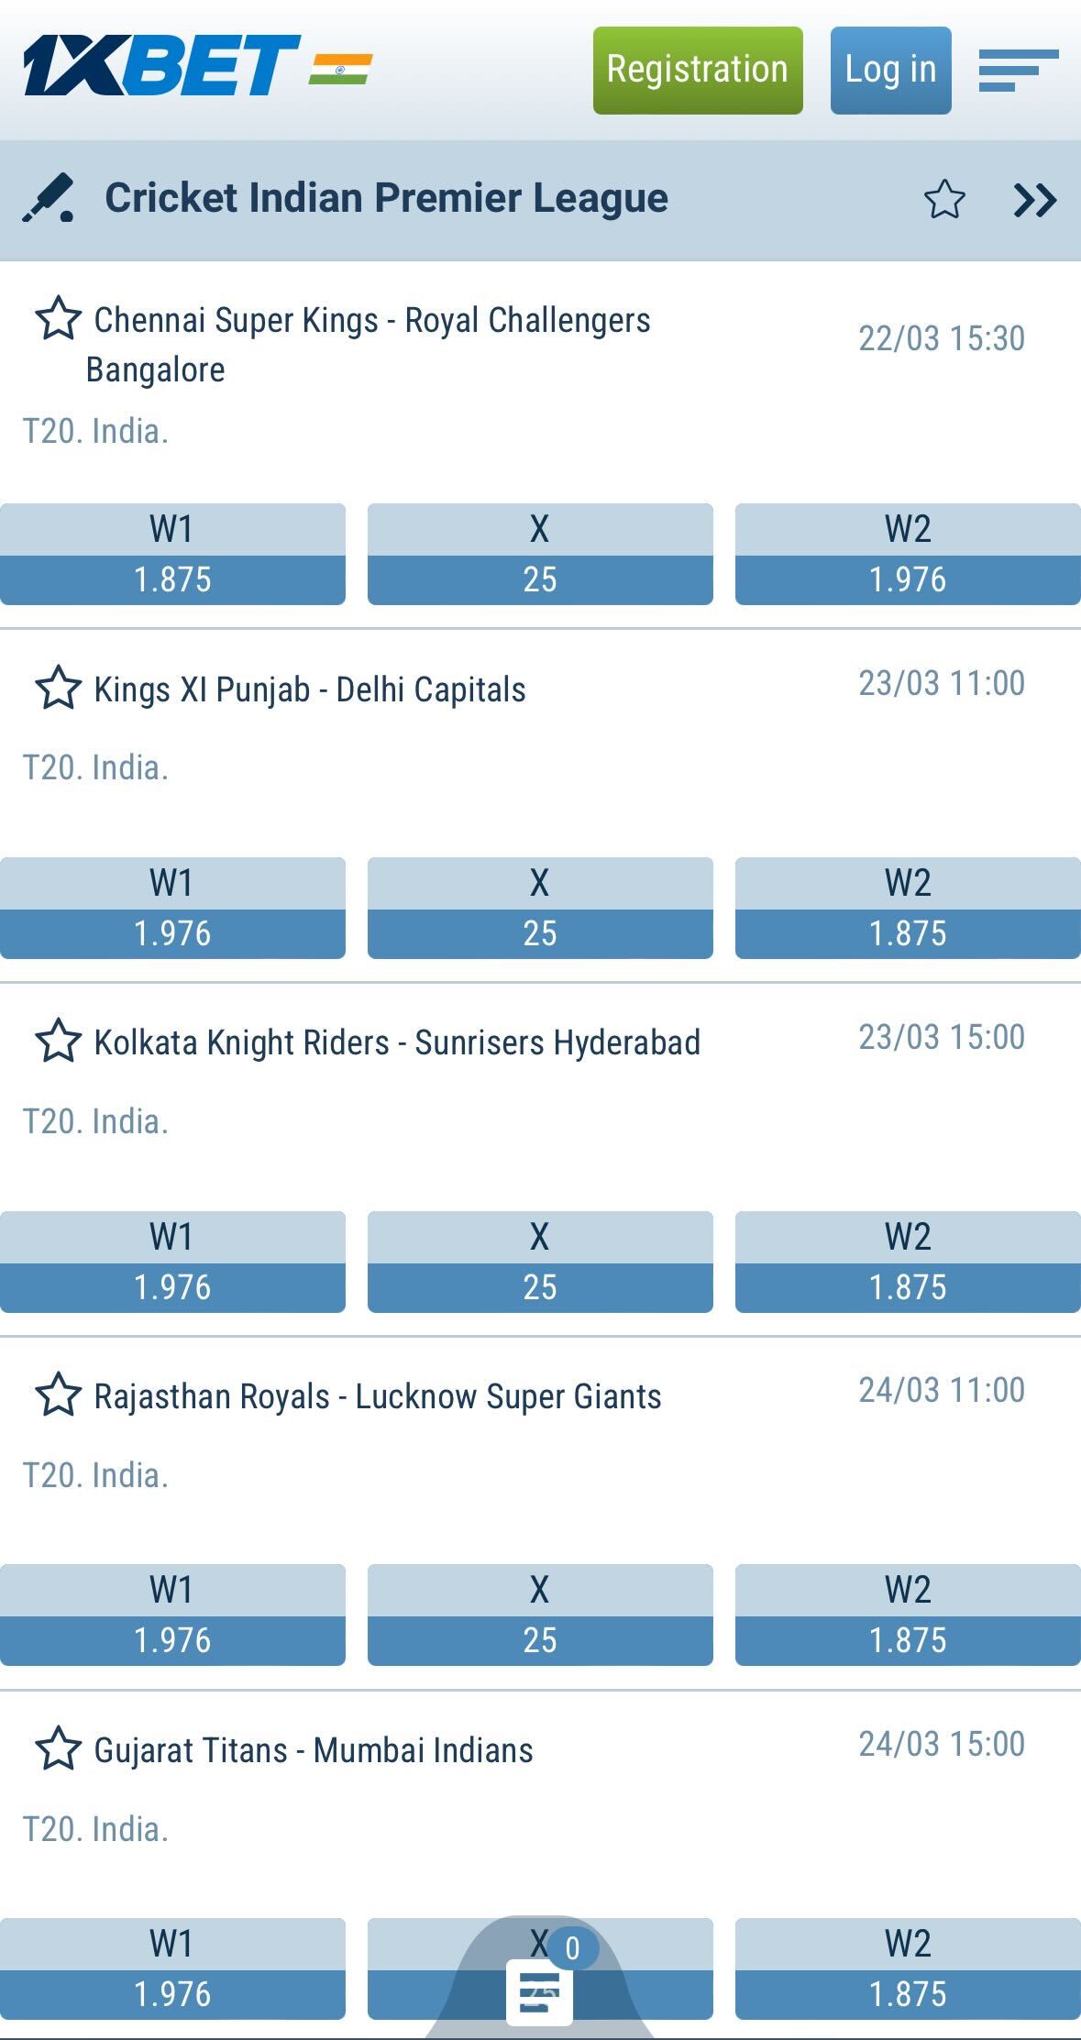
Task: Open the hamburger menu in top right
Action: click(1011, 67)
